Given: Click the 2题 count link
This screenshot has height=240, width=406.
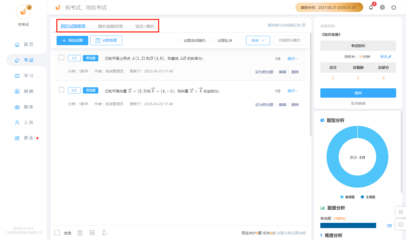Looking at the screenshot, I should coord(389,226).
